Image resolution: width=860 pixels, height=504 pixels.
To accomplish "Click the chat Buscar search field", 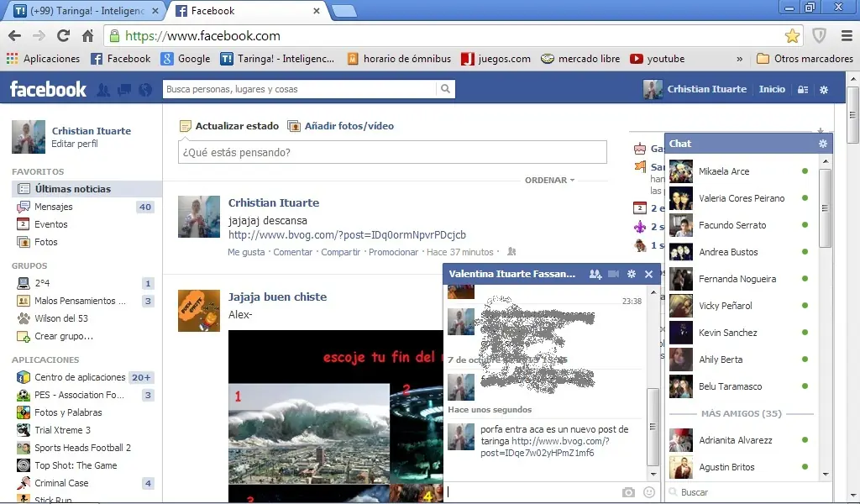I will (x=748, y=492).
